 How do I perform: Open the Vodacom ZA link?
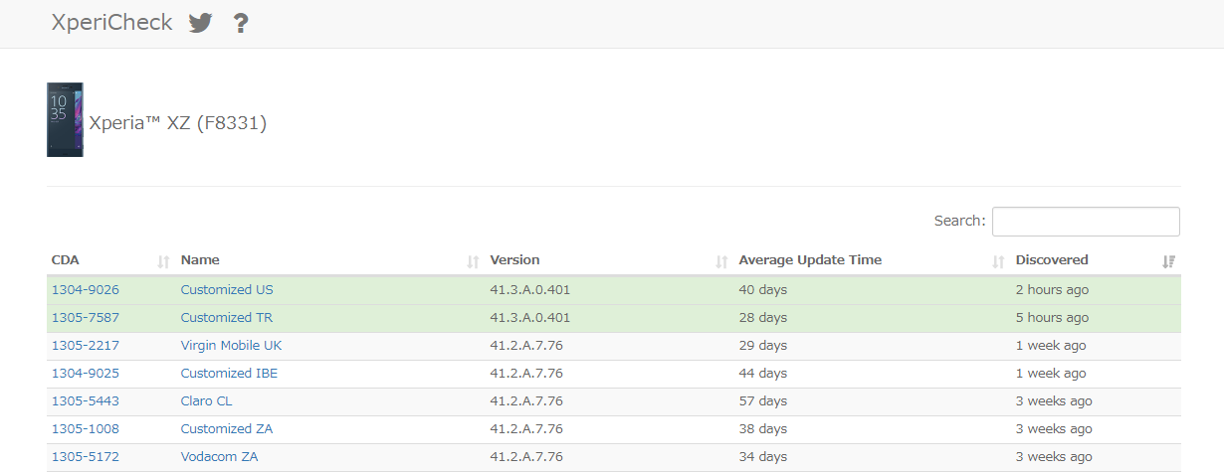coord(220,457)
